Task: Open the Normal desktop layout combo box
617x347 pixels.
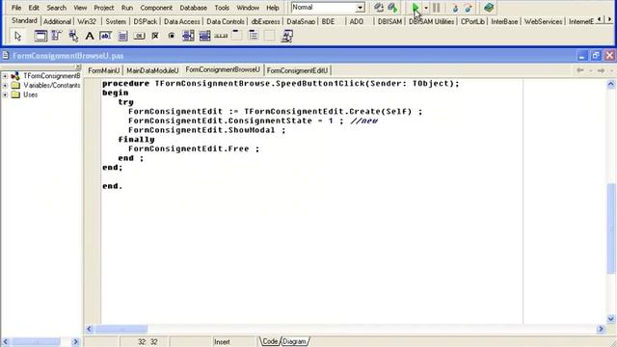Action: [x=328, y=8]
